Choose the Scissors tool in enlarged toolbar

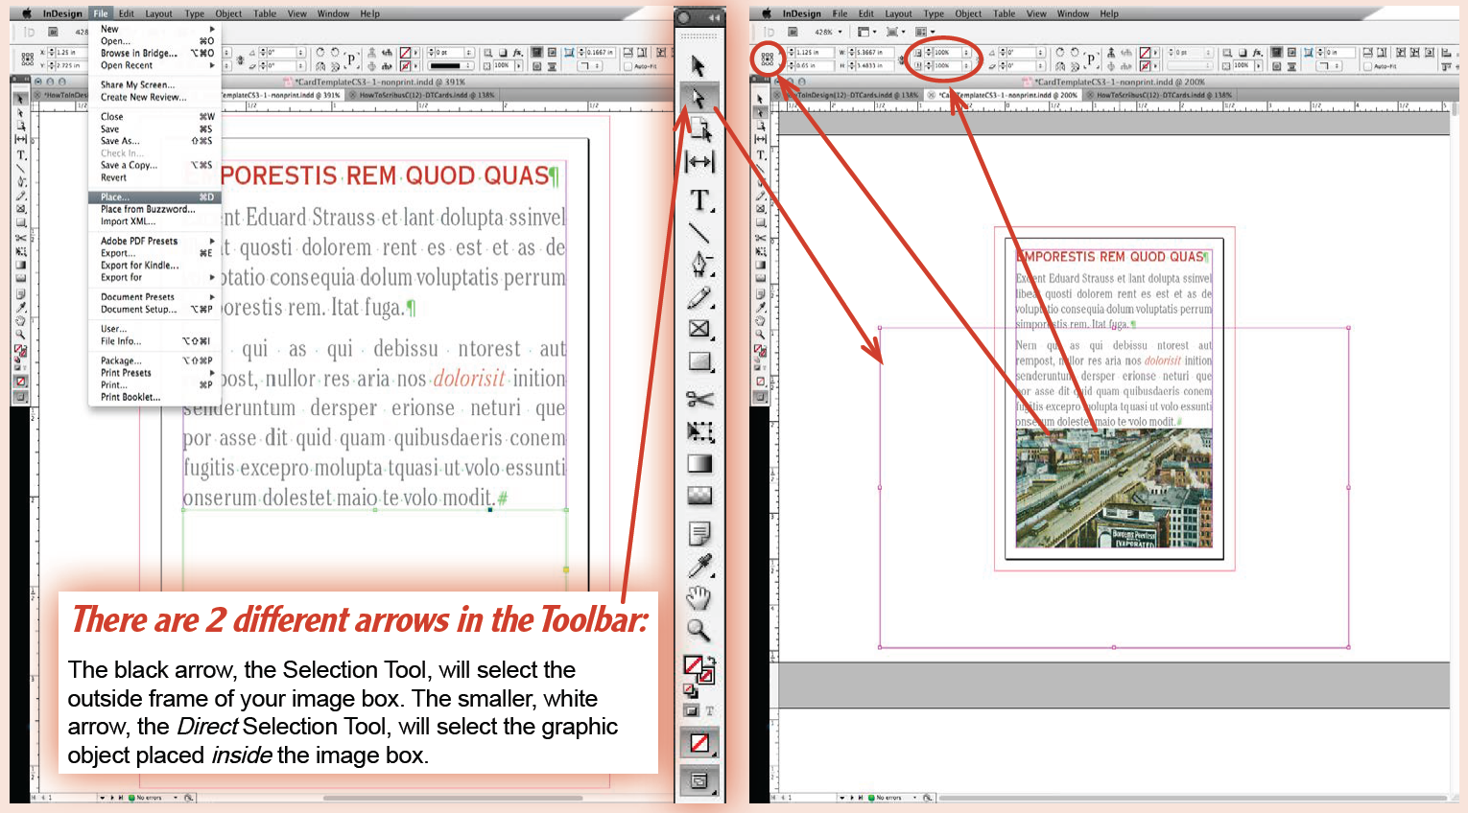click(x=699, y=399)
